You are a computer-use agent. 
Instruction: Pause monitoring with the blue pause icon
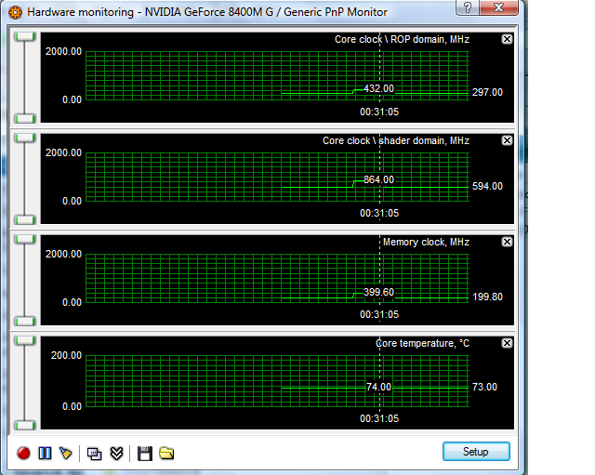[45, 453]
